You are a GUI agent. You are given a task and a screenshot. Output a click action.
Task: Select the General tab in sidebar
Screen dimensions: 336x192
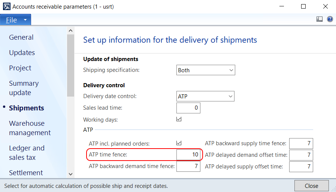coord(21,37)
